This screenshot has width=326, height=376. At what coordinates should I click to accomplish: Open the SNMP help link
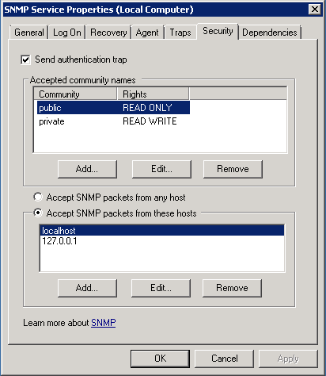tap(104, 323)
